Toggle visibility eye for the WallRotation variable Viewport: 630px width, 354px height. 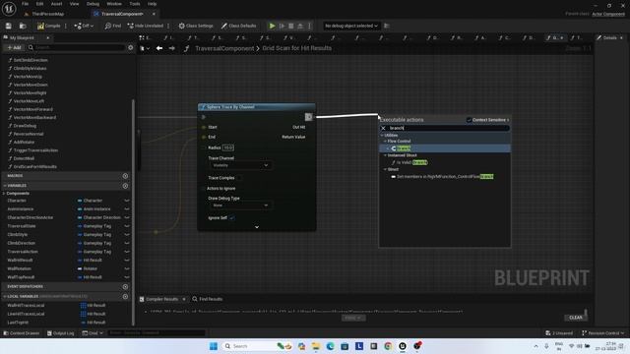(127, 268)
